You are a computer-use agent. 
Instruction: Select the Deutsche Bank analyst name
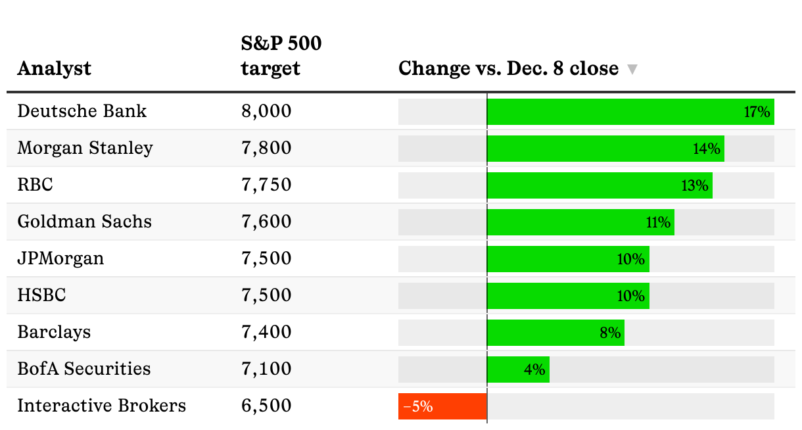point(82,111)
